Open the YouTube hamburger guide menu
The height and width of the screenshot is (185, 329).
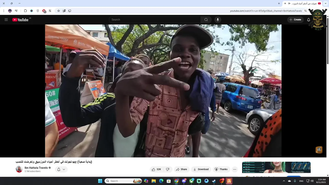(x=6, y=20)
